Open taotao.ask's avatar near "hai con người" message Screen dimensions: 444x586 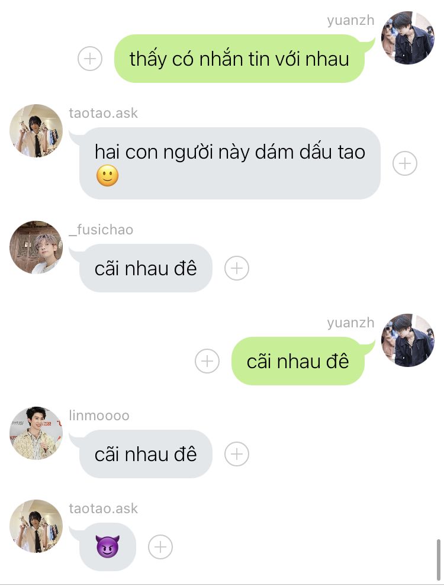[x=36, y=131]
